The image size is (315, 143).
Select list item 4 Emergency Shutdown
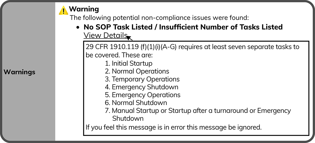[x=141, y=87]
